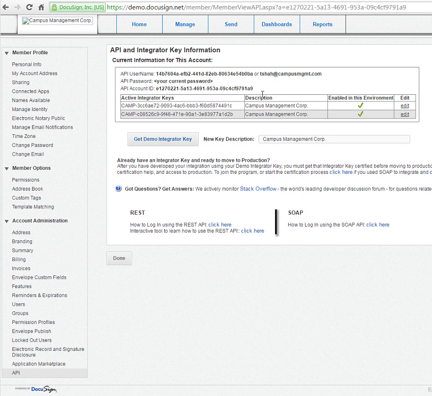
Task: Open Features settings
Action: point(22,286)
